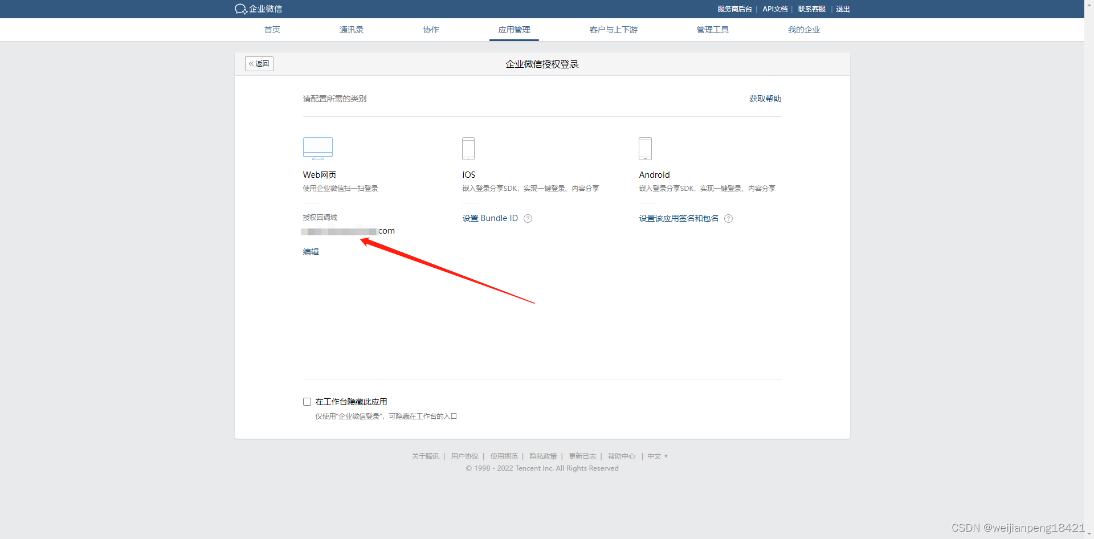1094x539 pixels.
Task: Click 编辑 under 授权回调域
Action: pyautogui.click(x=311, y=252)
